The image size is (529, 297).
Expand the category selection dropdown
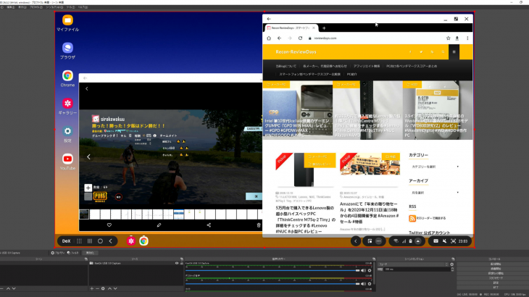coord(434,167)
